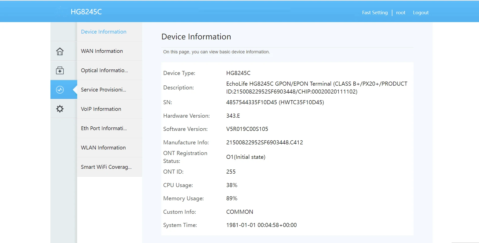Click the Software Version value V5R019C00S105
The width and height of the screenshot is (479, 243).
[x=247, y=129]
